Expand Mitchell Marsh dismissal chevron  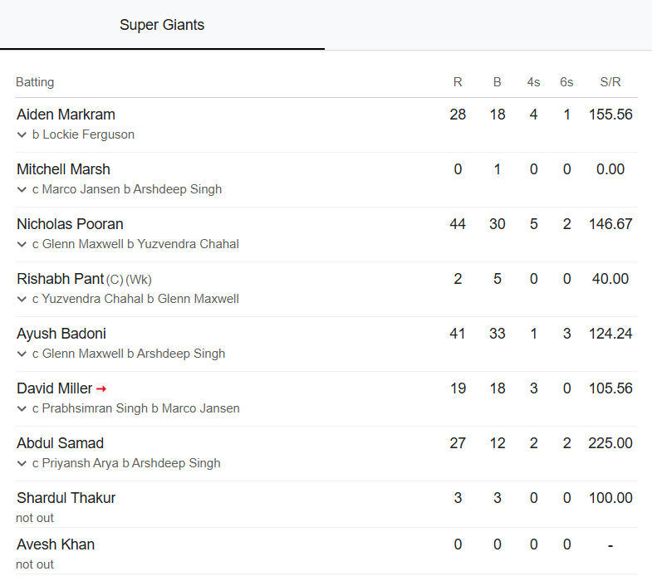(22, 189)
